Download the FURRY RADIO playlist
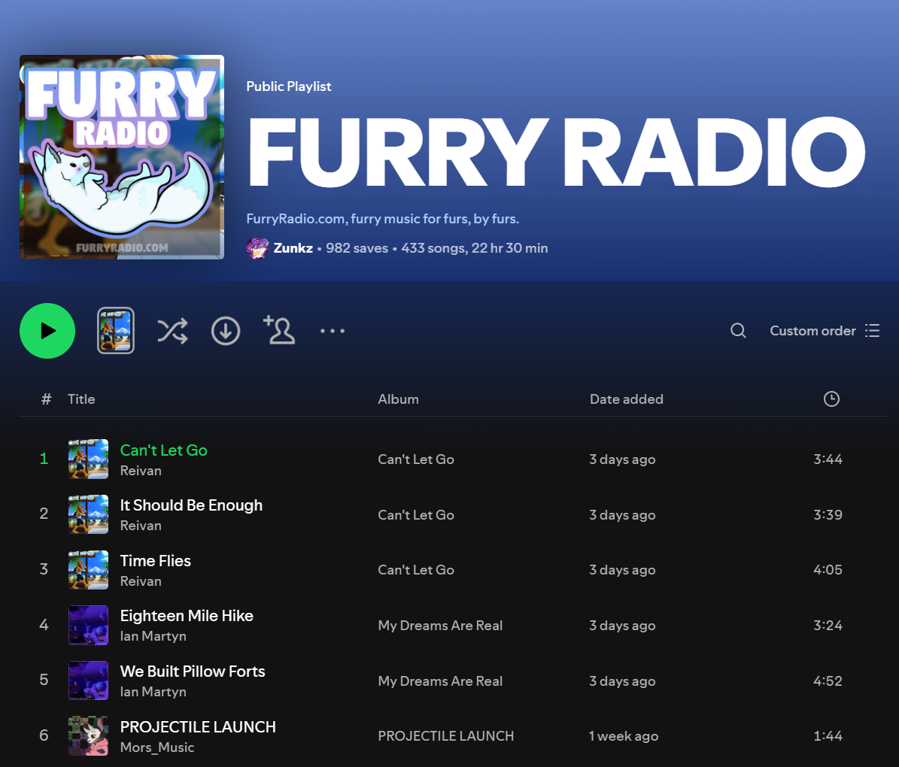The width and height of the screenshot is (899, 767). coord(226,331)
